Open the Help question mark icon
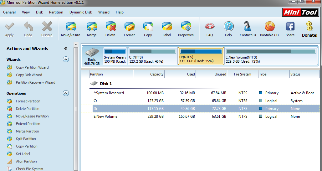This screenshot has width=322, height=171. 228,27
